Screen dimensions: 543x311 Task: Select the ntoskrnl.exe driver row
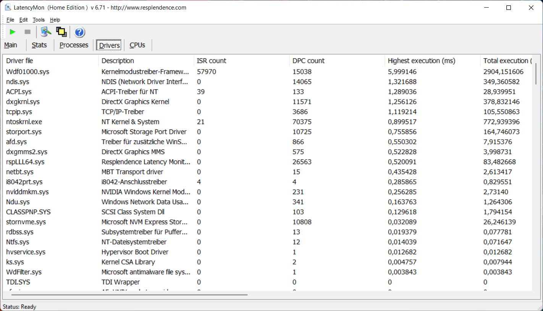268,122
